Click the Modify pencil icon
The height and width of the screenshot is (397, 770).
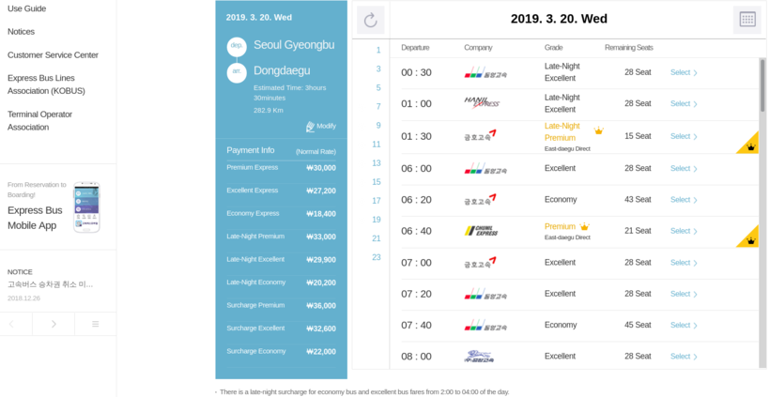(311, 126)
